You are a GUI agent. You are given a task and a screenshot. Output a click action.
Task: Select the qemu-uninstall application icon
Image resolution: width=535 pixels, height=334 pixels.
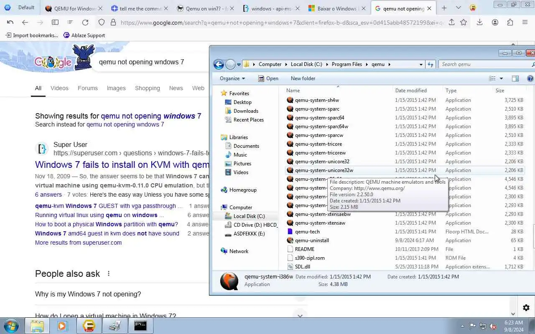click(x=290, y=240)
